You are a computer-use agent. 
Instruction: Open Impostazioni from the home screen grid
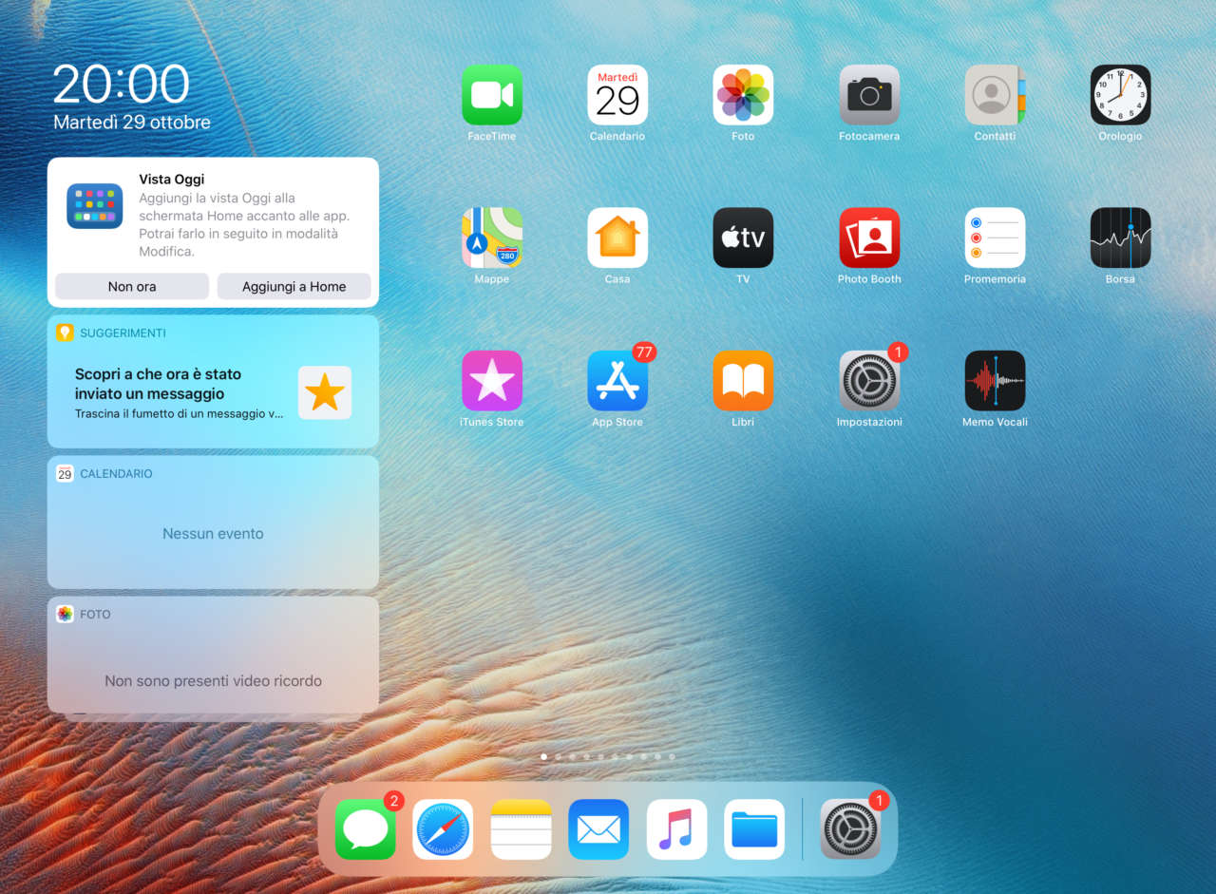pyautogui.click(x=869, y=381)
